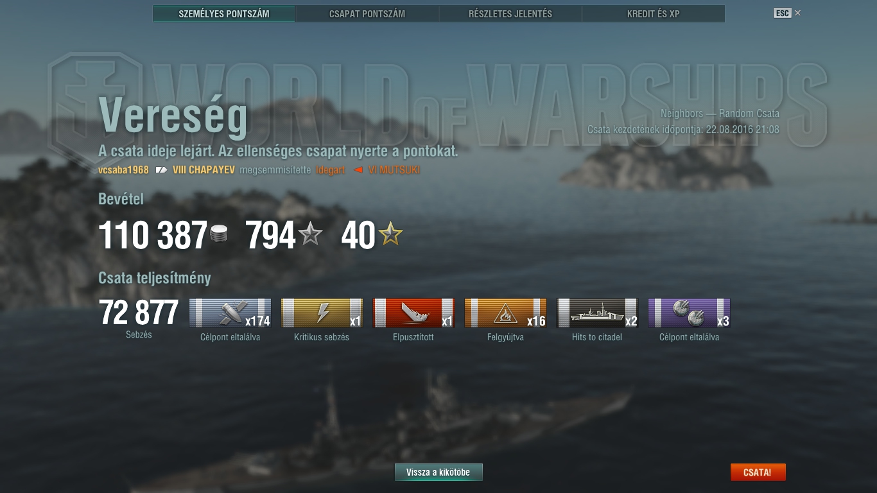877x493 pixels.
Task: Switch to the Csapat Pontszám tab
Action: (x=367, y=13)
